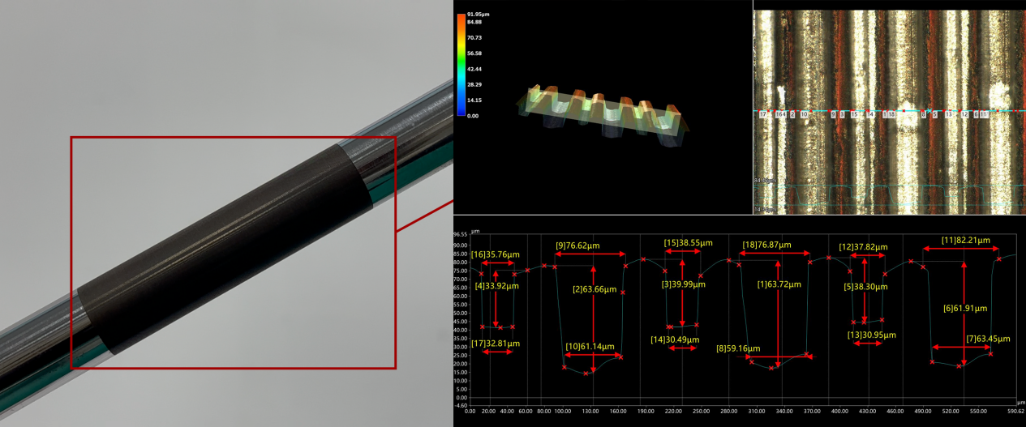Click point marker 3 on the micrograph line
Screen dimensions: 1026x427
842,114
